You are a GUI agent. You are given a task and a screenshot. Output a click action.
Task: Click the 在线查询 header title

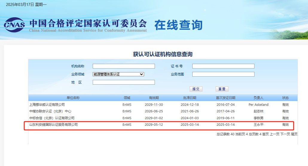pos(178,25)
